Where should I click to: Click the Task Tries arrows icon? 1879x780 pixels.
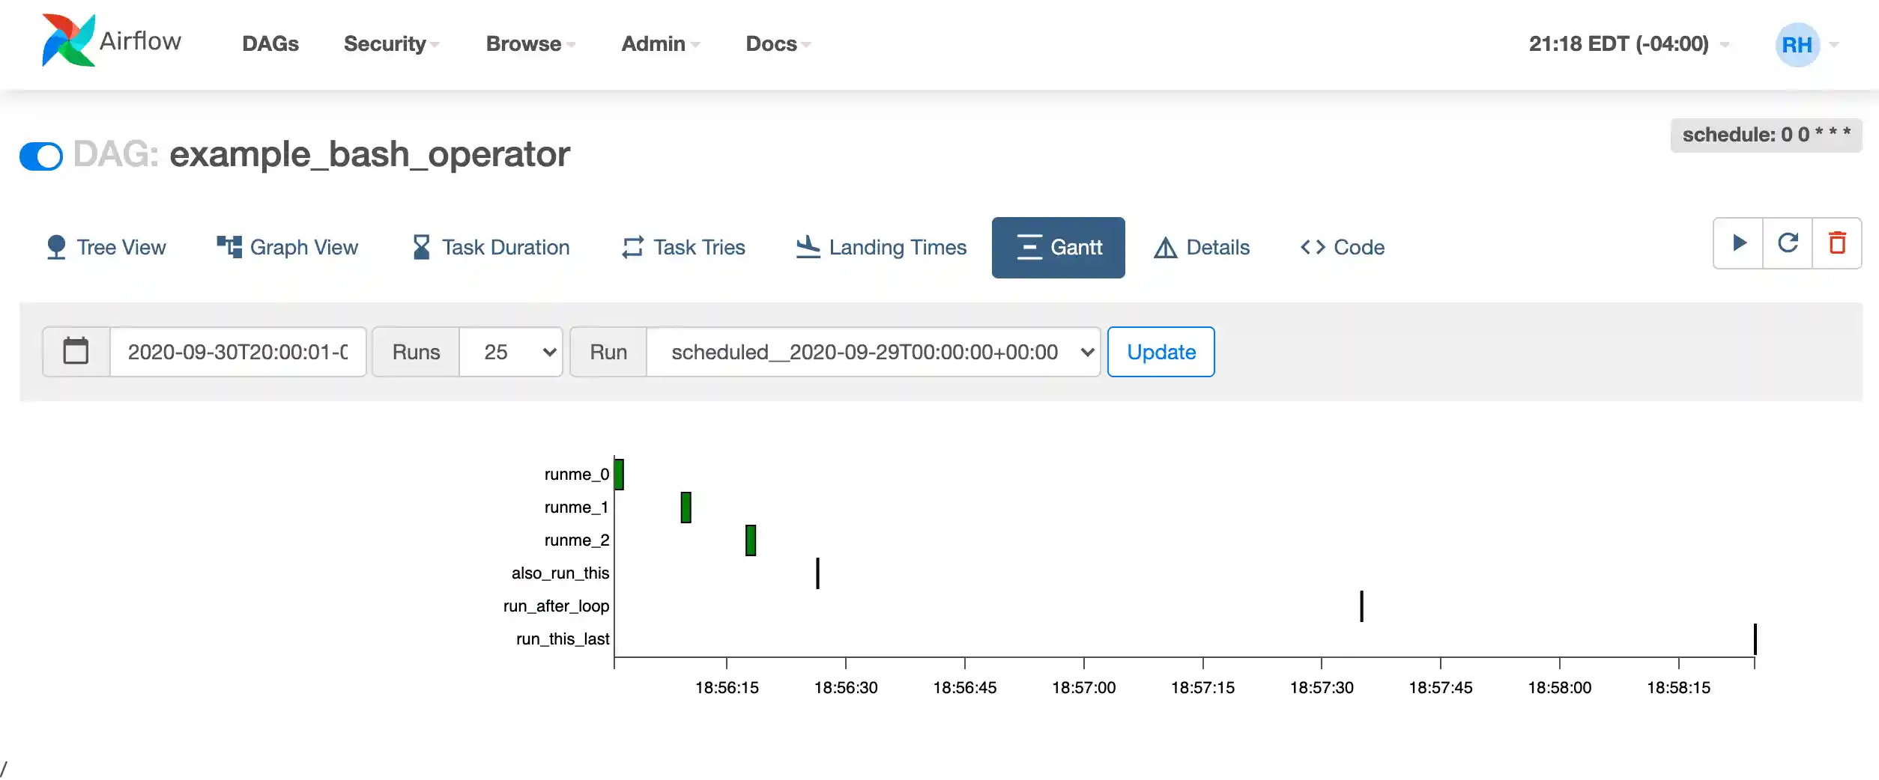[x=632, y=247]
